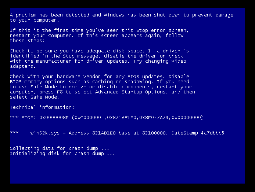Click the 'Initializing disk for crash dump' line

coord(62,154)
